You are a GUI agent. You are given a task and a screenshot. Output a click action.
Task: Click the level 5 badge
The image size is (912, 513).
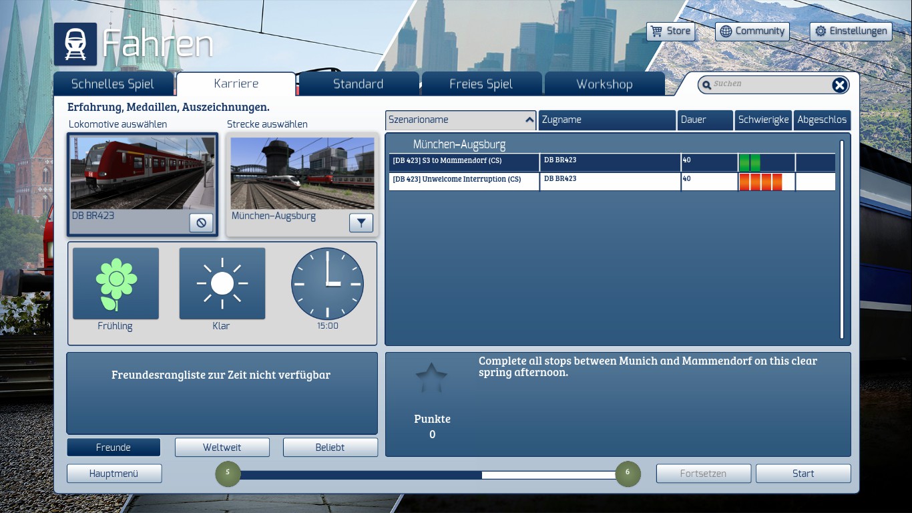pyautogui.click(x=228, y=474)
